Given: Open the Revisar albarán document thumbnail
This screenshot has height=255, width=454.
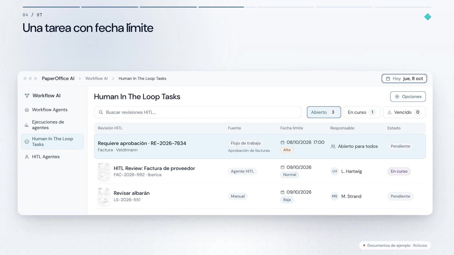Looking at the screenshot, I should click(x=104, y=196).
